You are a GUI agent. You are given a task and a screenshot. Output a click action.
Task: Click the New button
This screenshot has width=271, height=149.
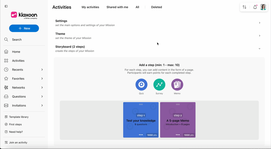click(24, 28)
